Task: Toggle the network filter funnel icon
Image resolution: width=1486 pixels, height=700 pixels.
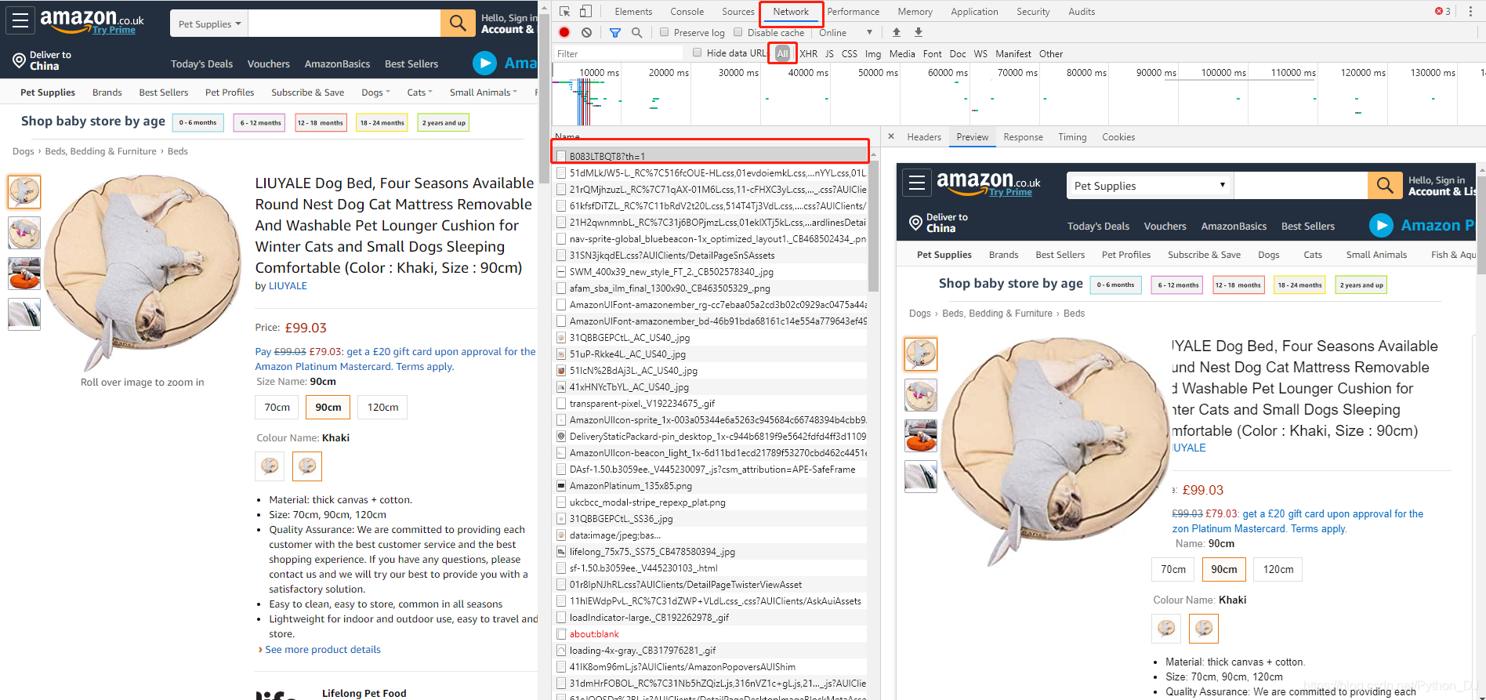Action: pyautogui.click(x=615, y=32)
